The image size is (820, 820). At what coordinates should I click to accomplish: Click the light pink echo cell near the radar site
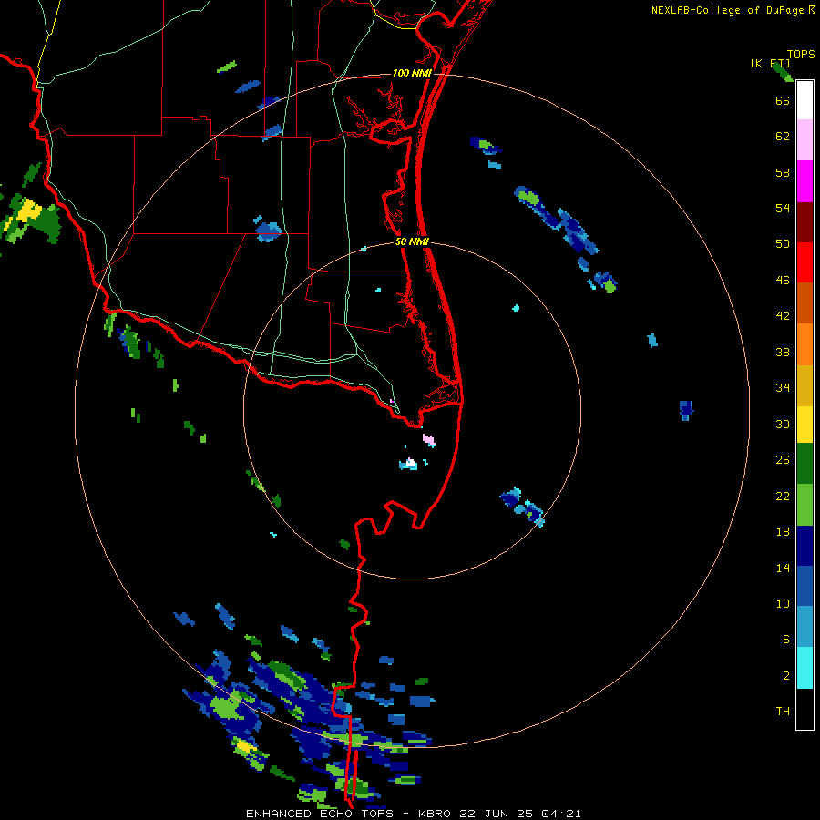click(x=429, y=440)
